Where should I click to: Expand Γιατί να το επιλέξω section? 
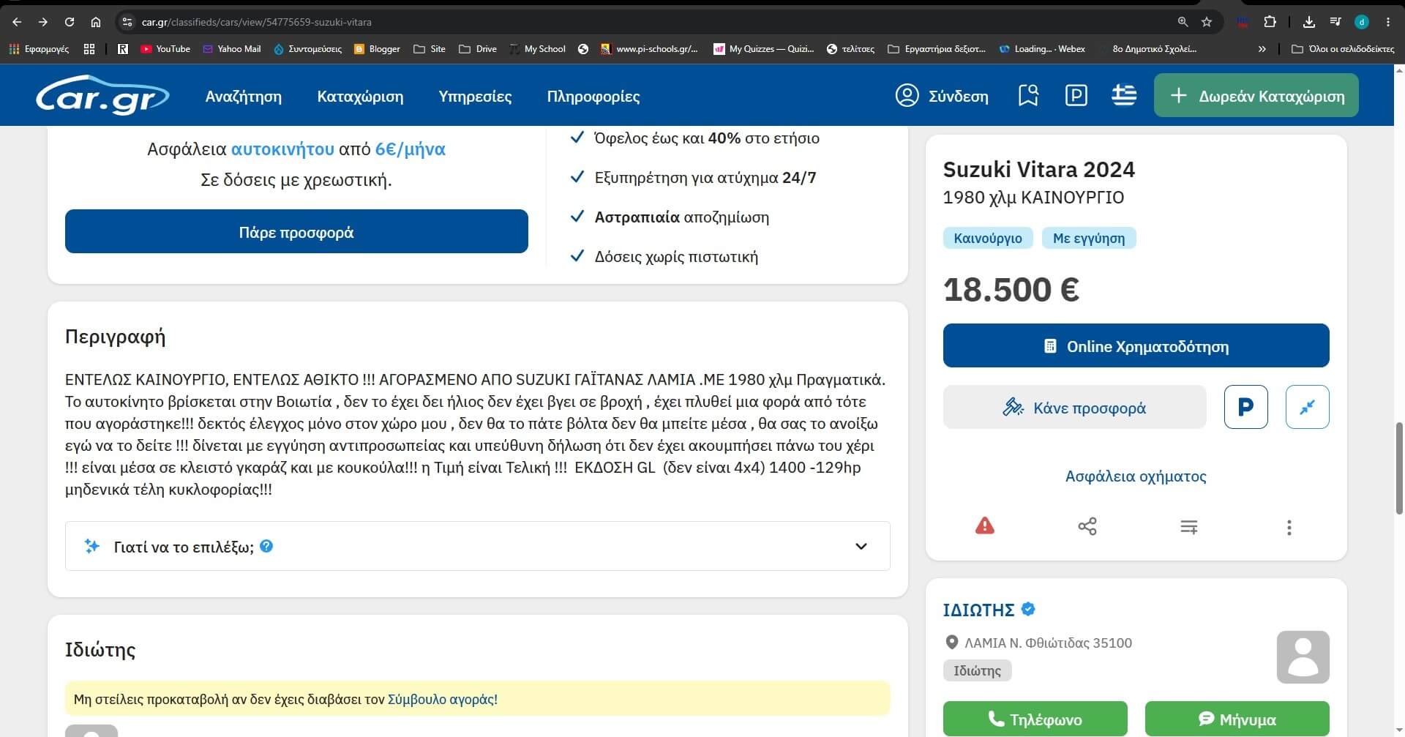(477, 546)
